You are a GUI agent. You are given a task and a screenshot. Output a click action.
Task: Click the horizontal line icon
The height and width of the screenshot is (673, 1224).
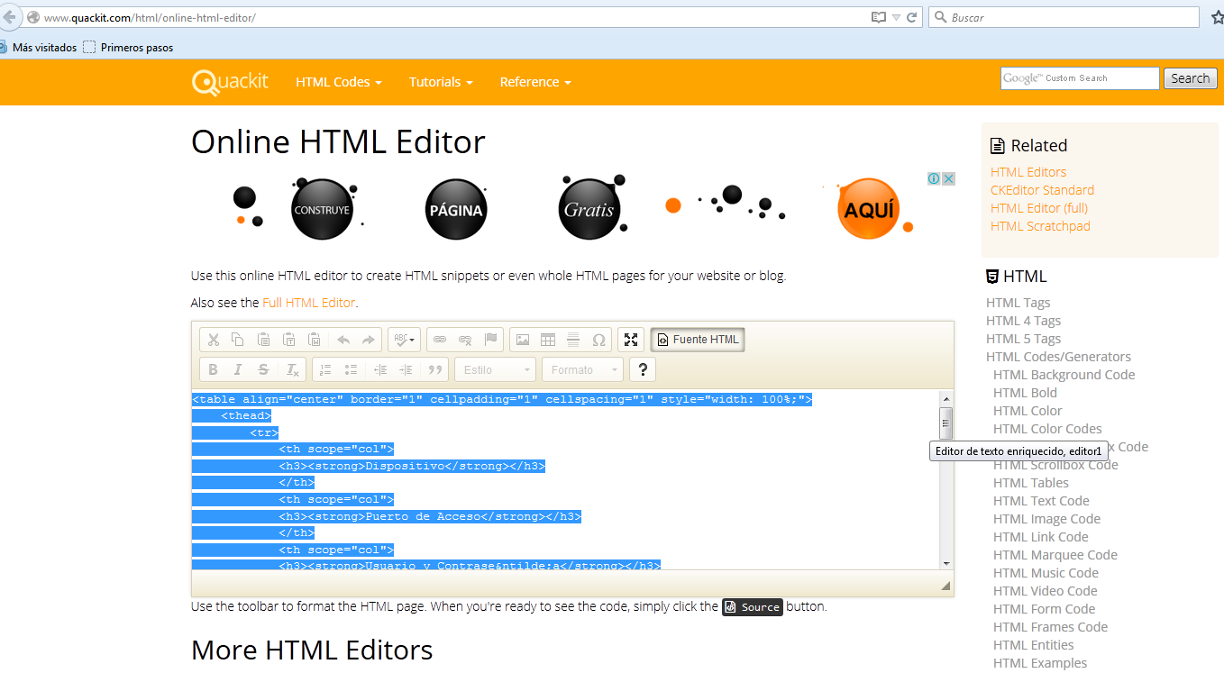[573, 340]
